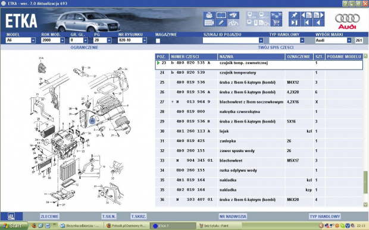Image resolution: width=369 pixels, height=230 pixels.
Task: Click the binoculars search icon
Action: click(x=233, y=15)
